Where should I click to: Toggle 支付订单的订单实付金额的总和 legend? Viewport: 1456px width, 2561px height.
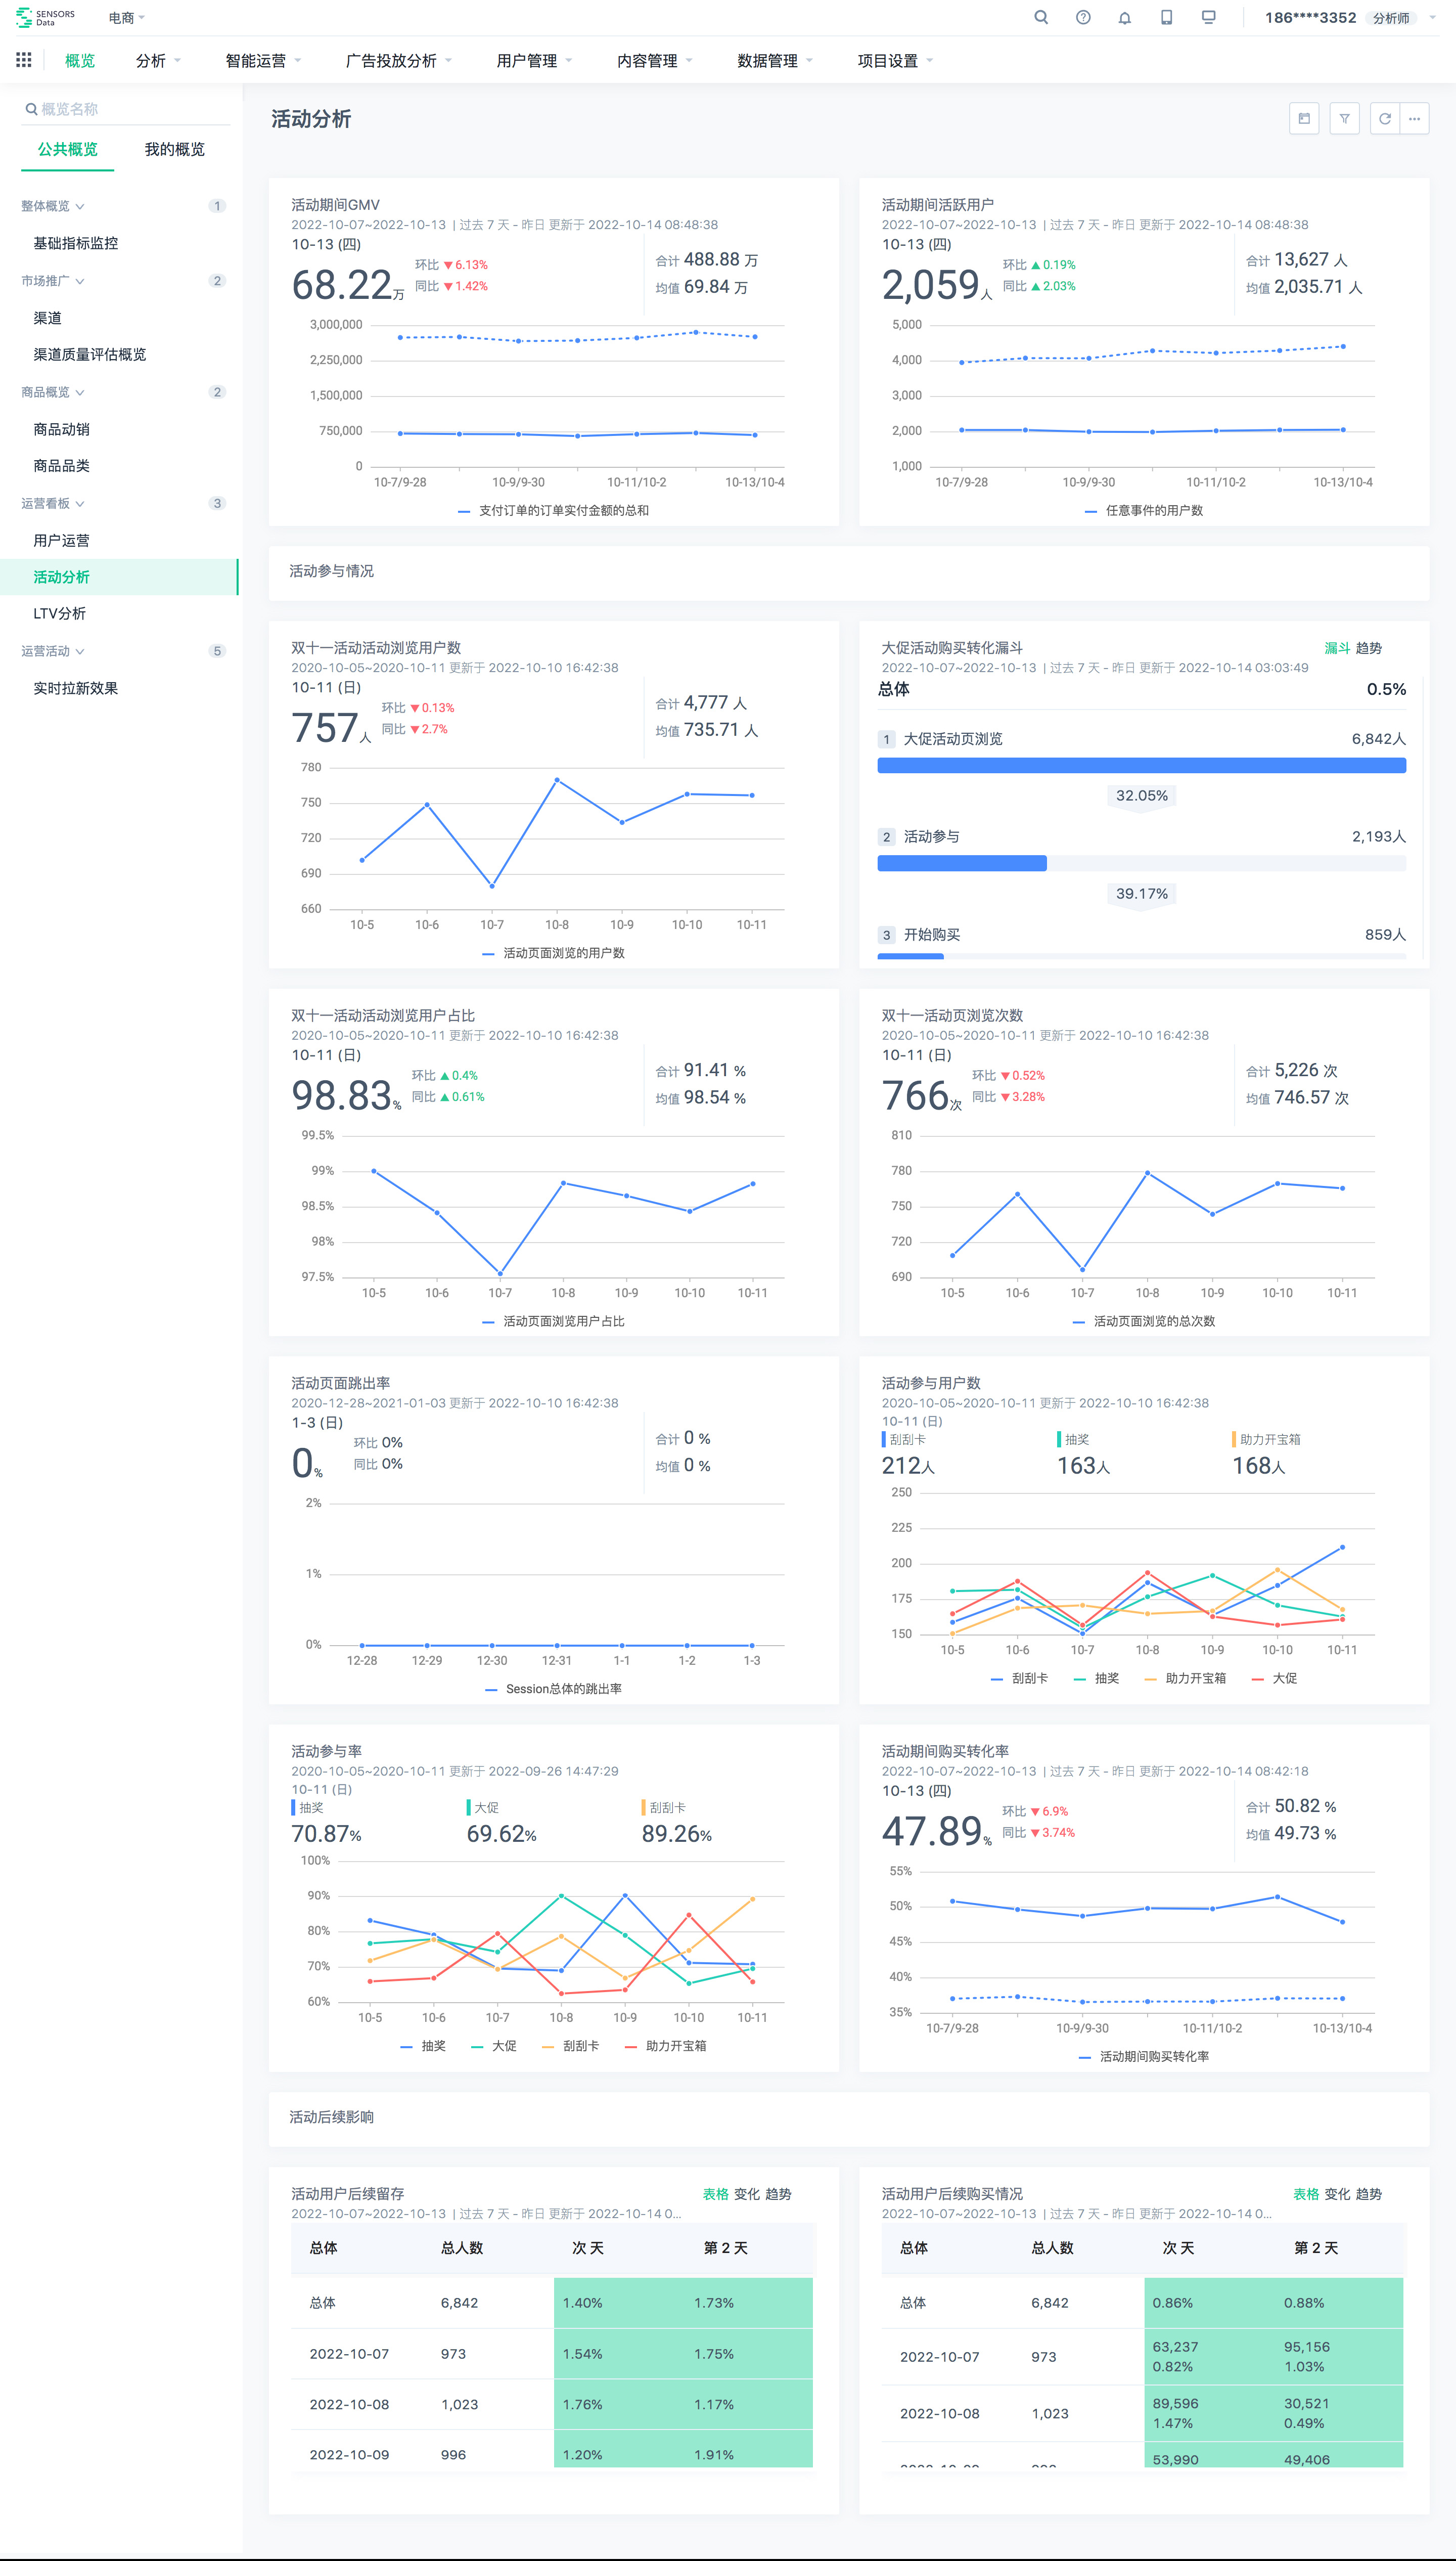[x=553, y=510]
